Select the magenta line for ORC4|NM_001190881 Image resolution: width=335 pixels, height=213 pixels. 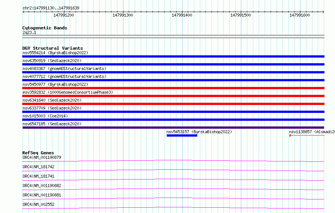point(173,198)
